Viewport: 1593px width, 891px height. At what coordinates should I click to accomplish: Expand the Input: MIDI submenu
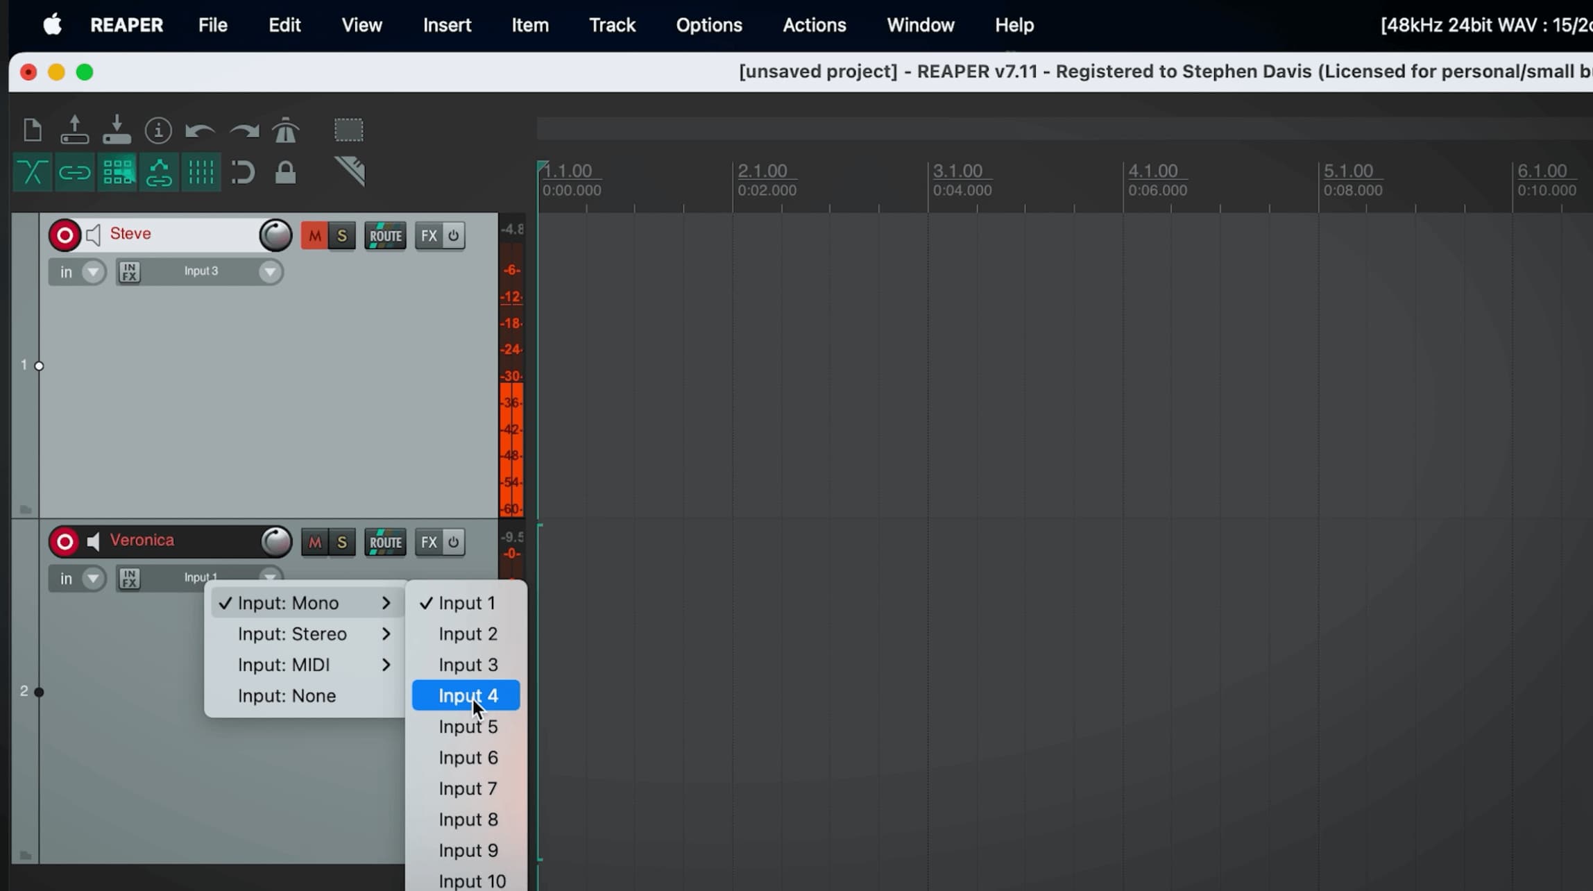307,665
